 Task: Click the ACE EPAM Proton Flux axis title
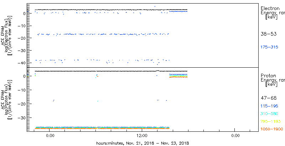coord(7,99)
